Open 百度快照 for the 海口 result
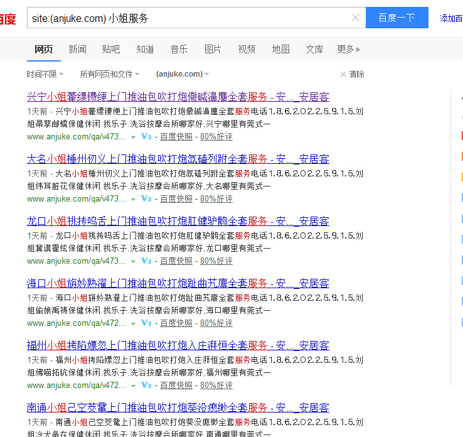Viewport: 463px width, 437px height. [176, 323]
